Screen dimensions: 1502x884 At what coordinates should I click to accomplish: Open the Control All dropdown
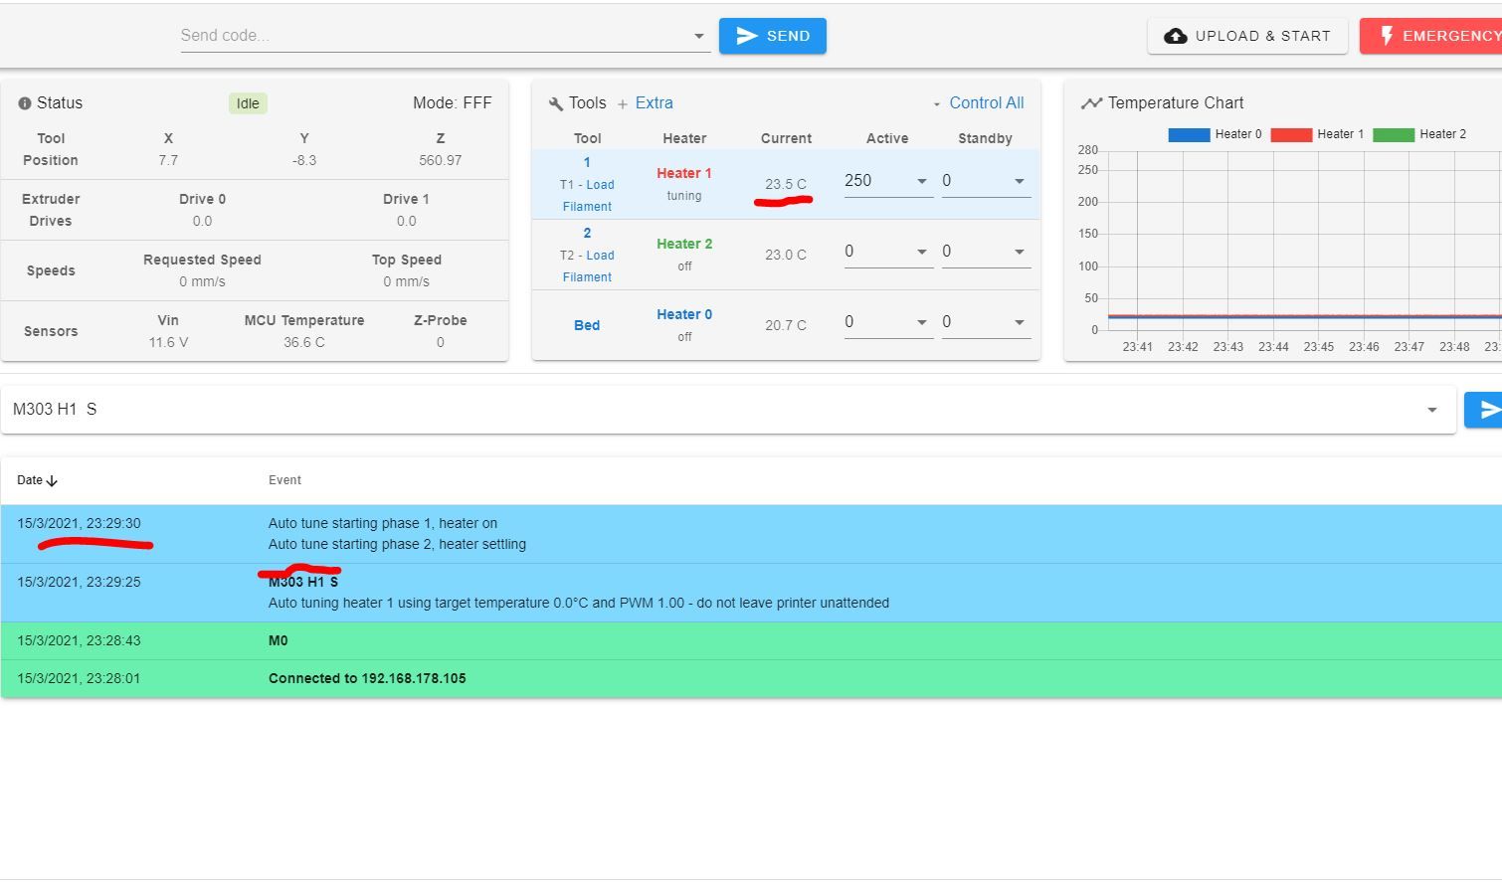pos(978,103)
